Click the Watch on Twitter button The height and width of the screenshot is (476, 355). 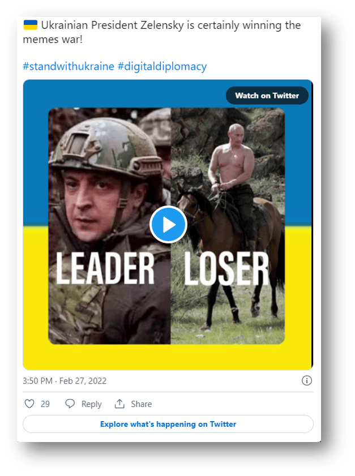pyautogui.click(x=267, y=96)
